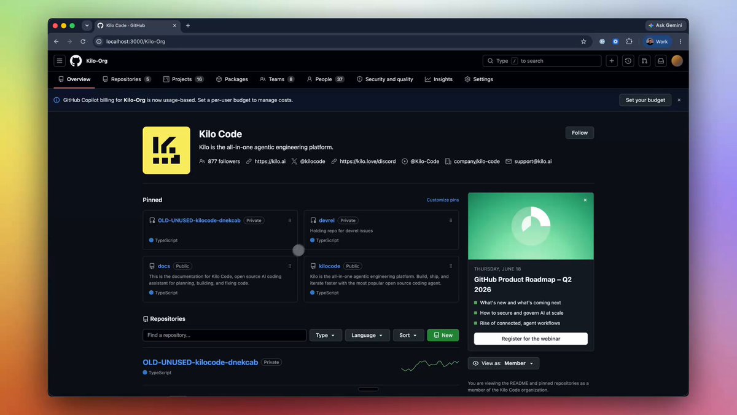View the 877 followers list

[220, 161]
